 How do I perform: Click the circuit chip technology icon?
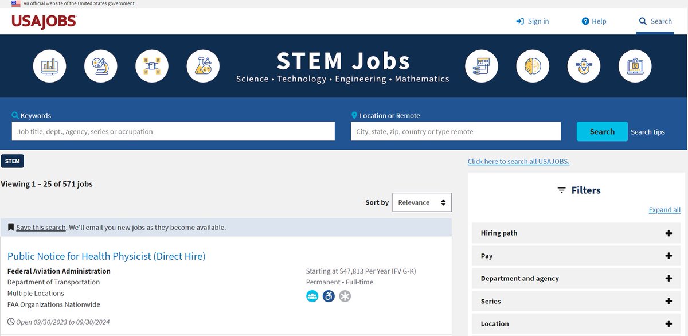click(x=152, y=67)
